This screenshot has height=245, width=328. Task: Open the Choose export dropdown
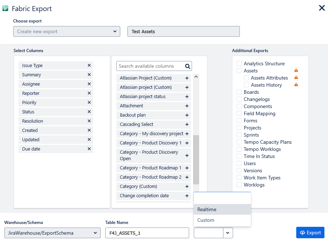pyautogui.click(x=66, y=31)
